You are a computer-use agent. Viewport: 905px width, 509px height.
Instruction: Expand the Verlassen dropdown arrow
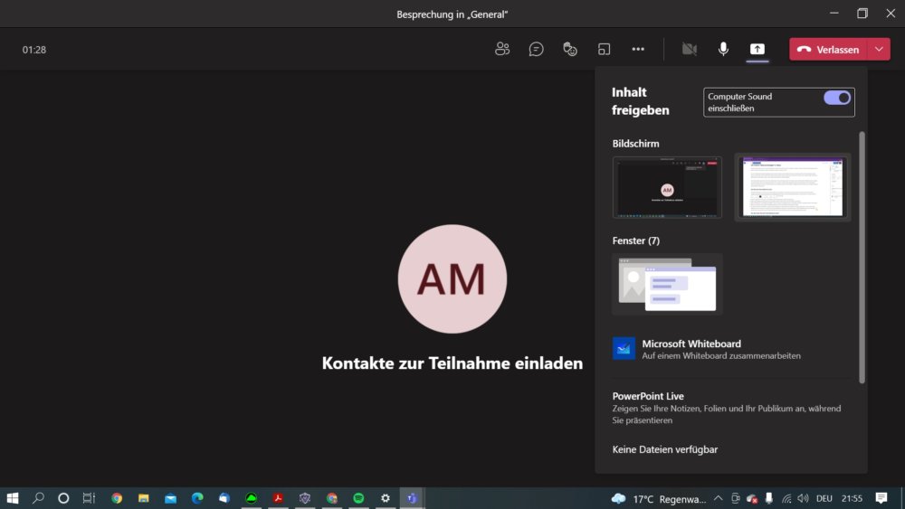879,50
